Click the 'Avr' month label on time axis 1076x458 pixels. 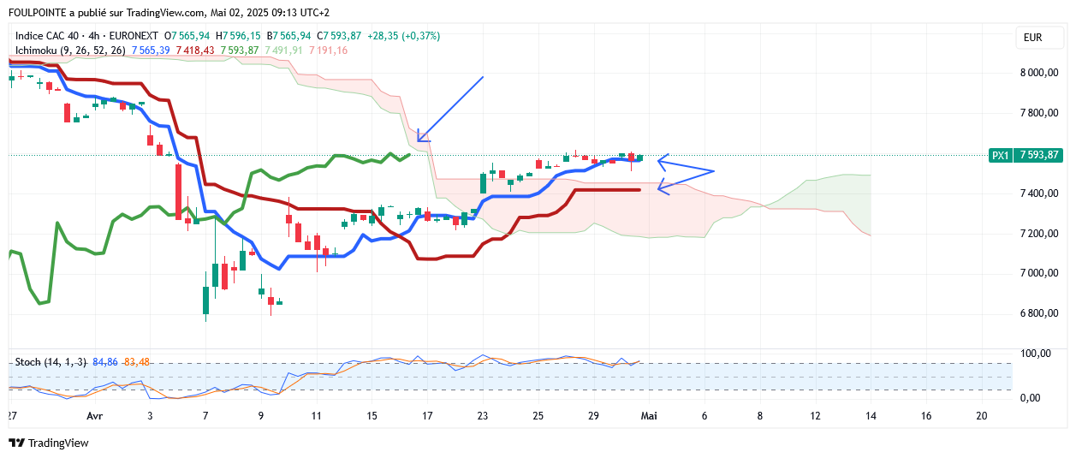[x=93, y=415]
